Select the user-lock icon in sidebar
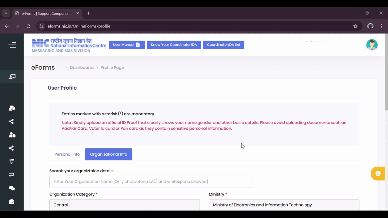This screenshot has height=218, width=388. coord(12,135)
